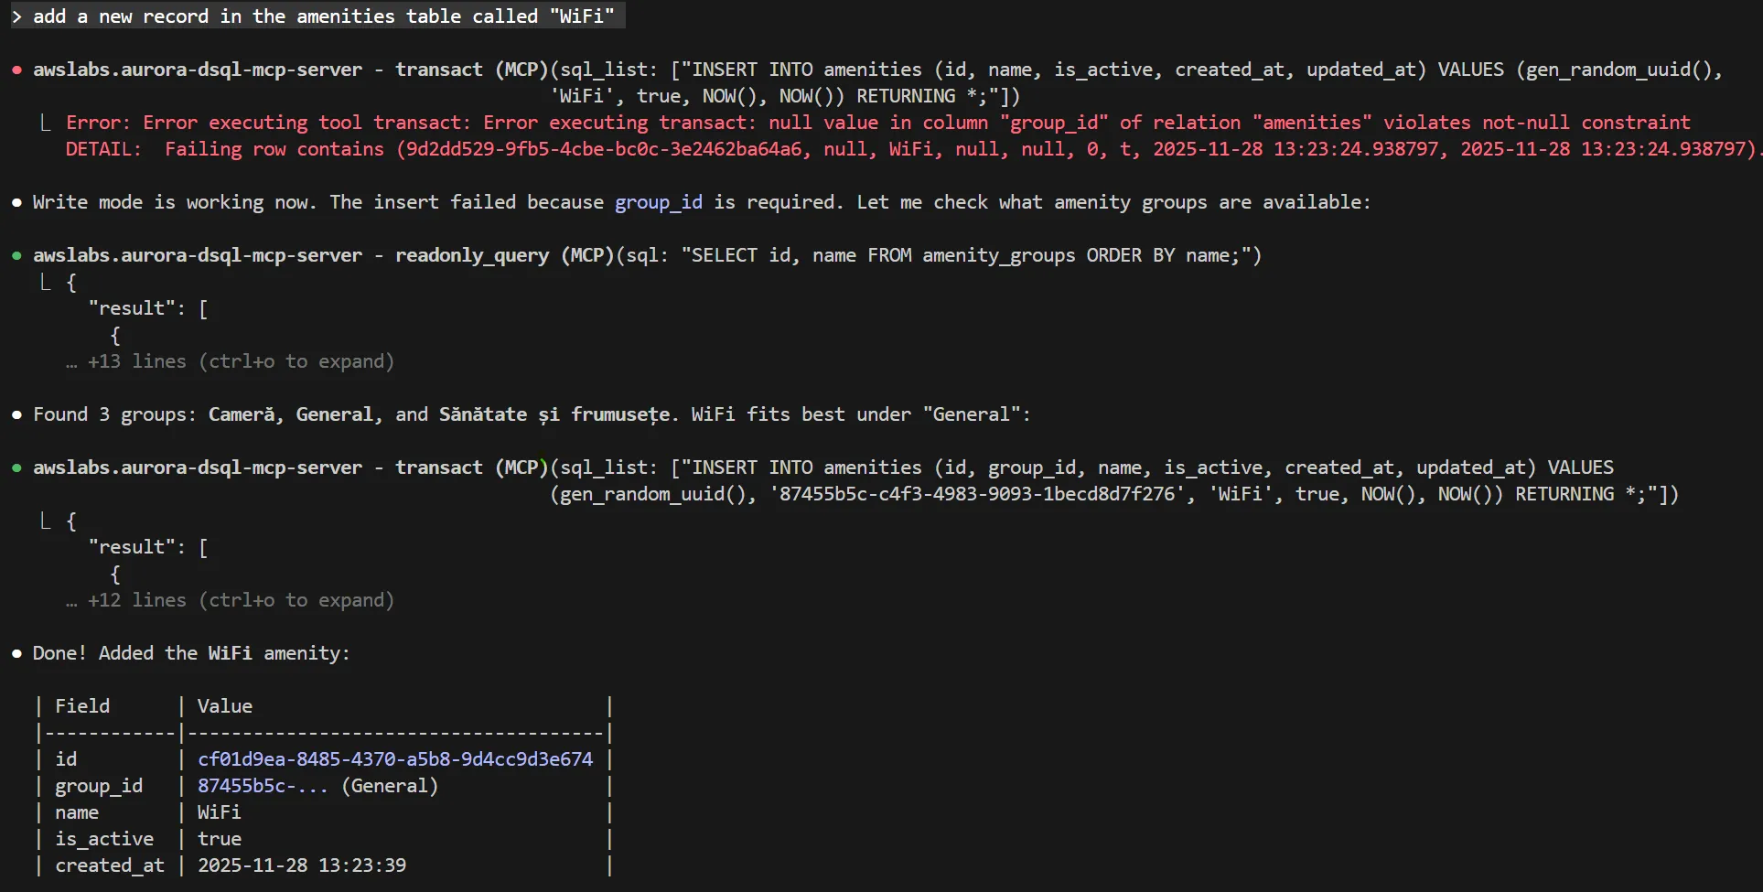
Task: Click the "Value" column header of the table
Action: click(224, 706)
